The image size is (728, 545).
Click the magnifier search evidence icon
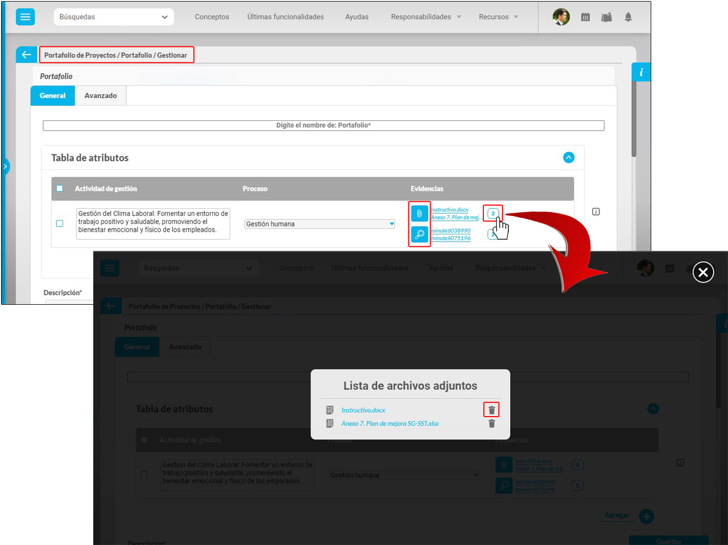pyautogui.click(x=419, y=234)
